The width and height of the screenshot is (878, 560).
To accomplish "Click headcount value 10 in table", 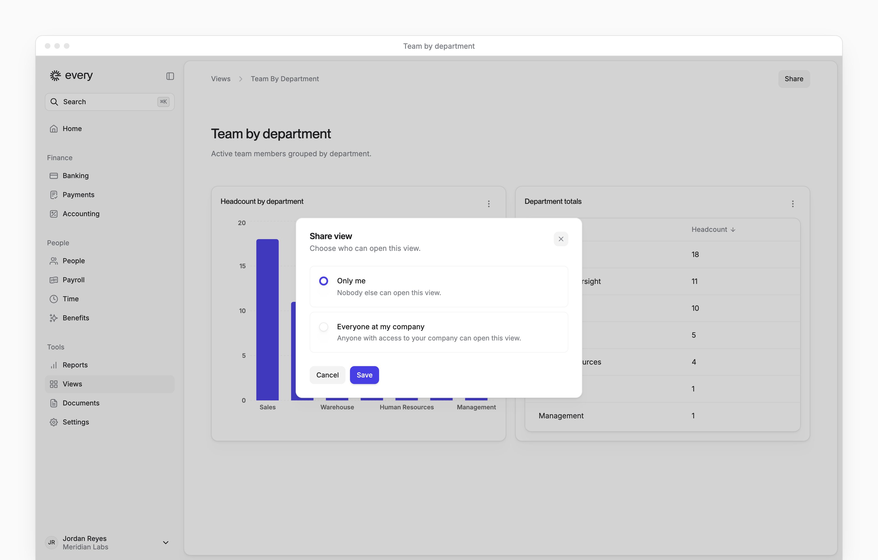I will tap(695, 309).
